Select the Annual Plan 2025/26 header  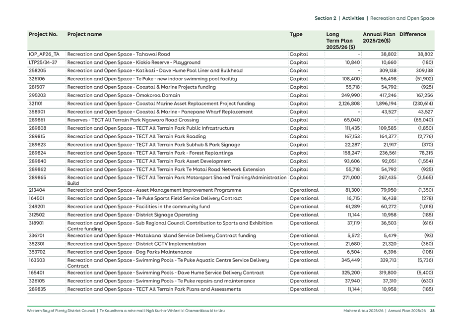pos(378,37)
